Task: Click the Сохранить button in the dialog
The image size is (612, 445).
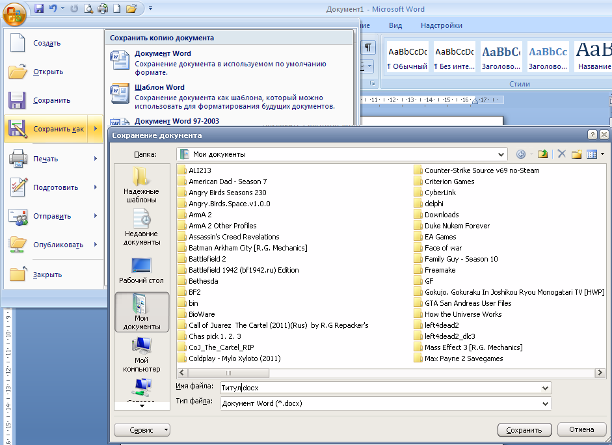Action: coord(525,430)
